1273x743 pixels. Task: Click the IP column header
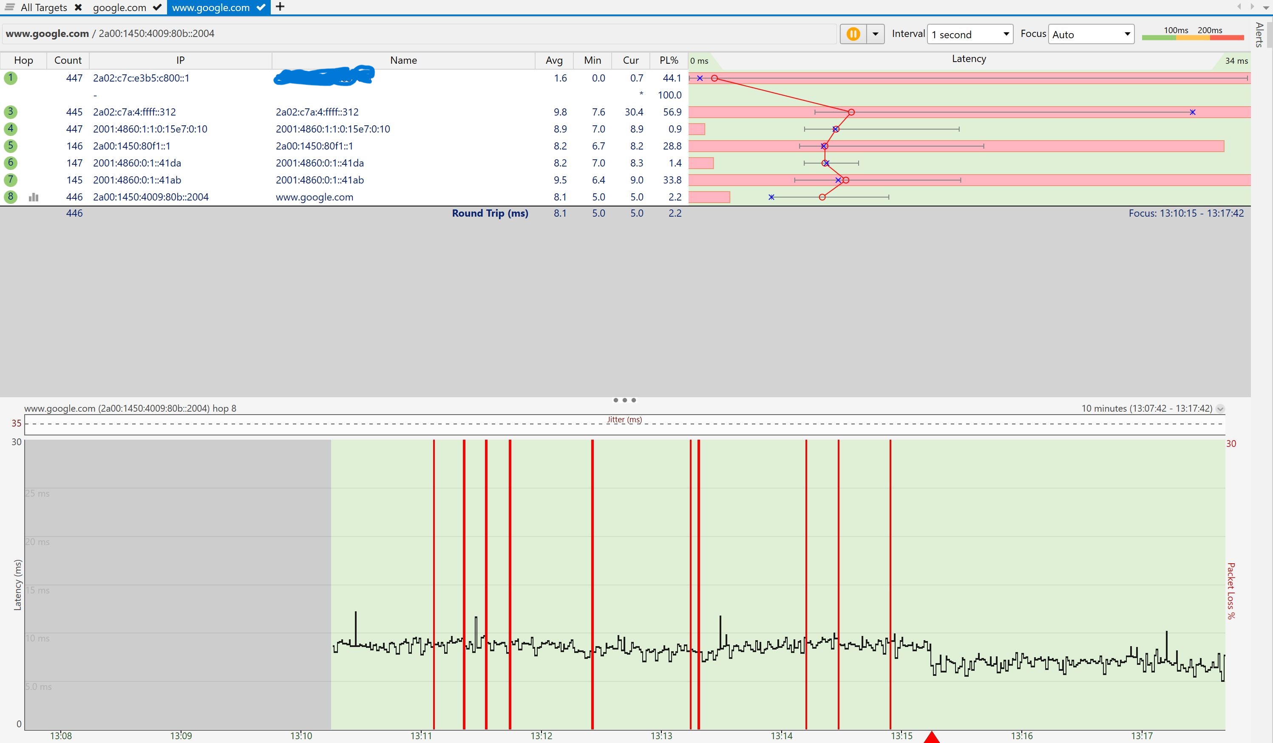click(180, 60)
